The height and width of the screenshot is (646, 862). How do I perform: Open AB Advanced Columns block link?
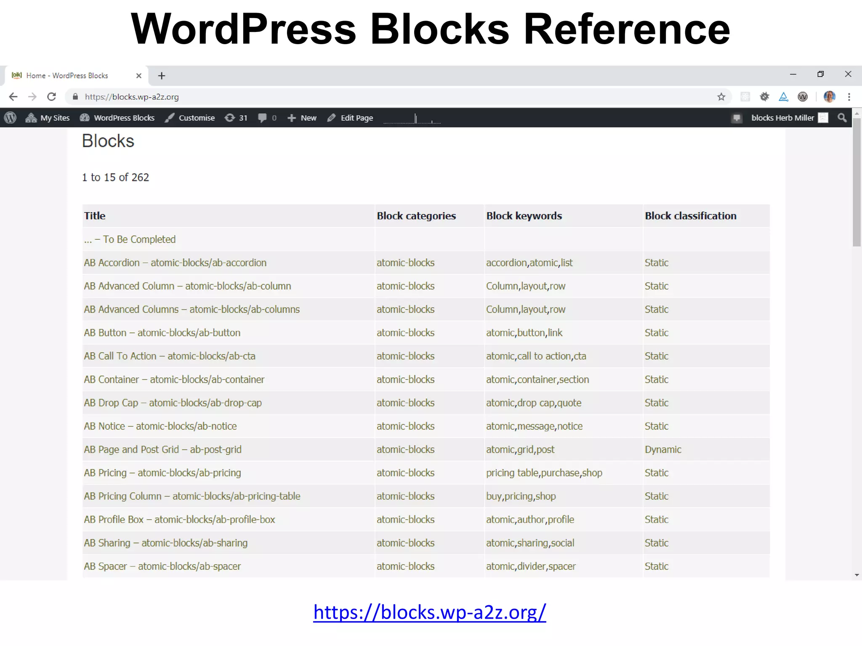(x=192, y=310)
